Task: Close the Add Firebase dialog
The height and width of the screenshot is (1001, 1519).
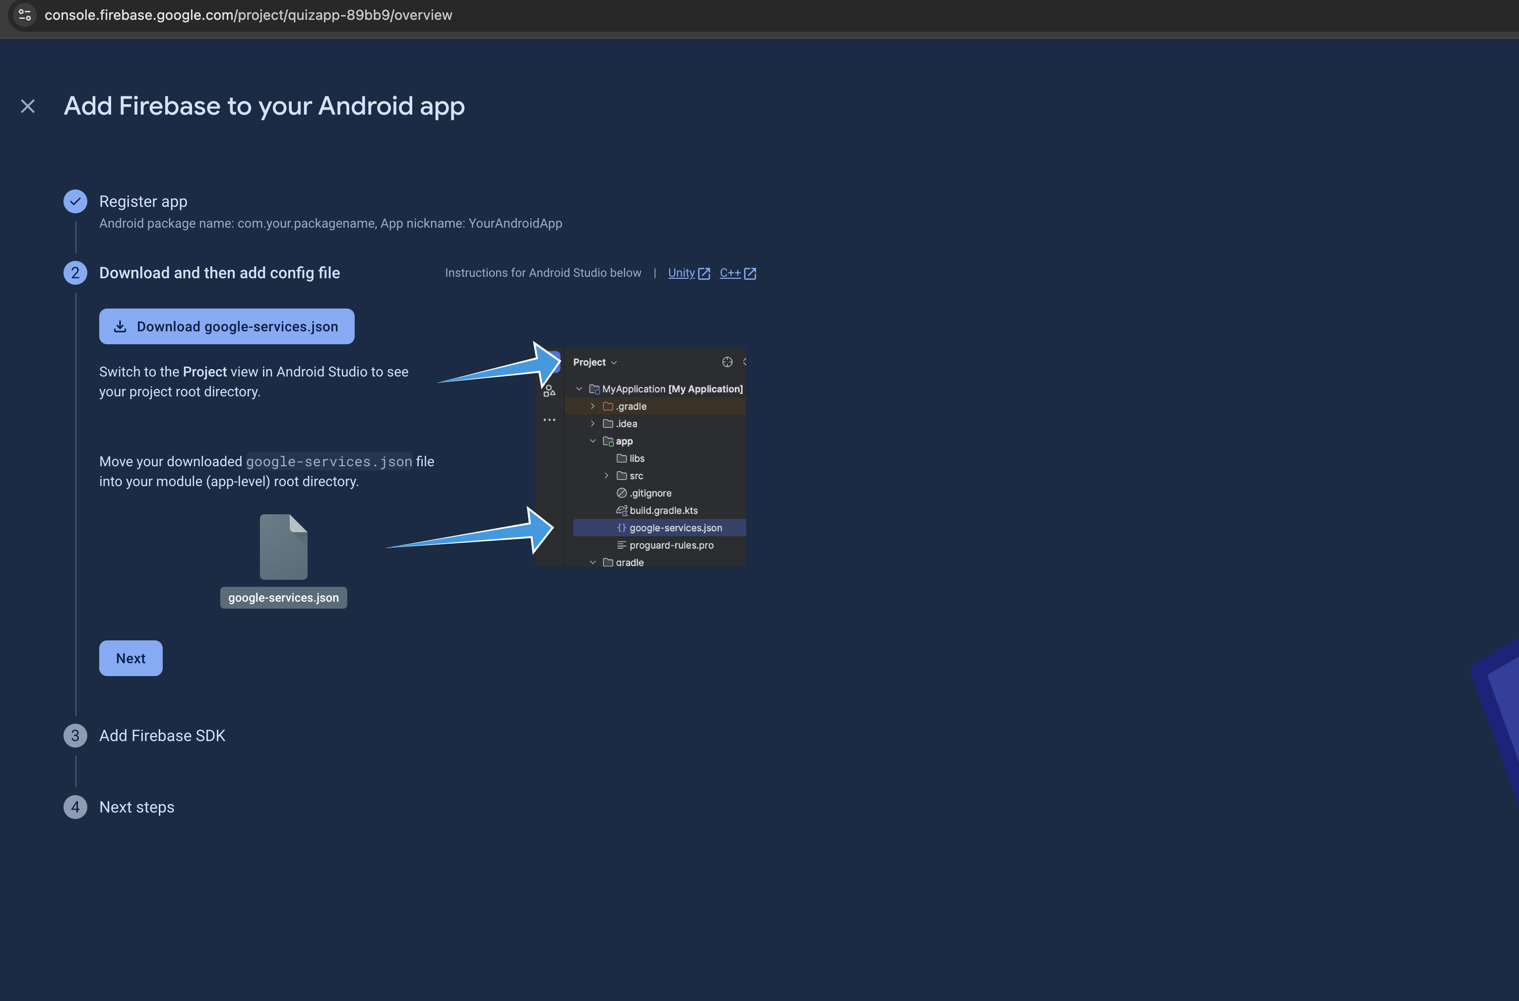Action: pos(27,106)
